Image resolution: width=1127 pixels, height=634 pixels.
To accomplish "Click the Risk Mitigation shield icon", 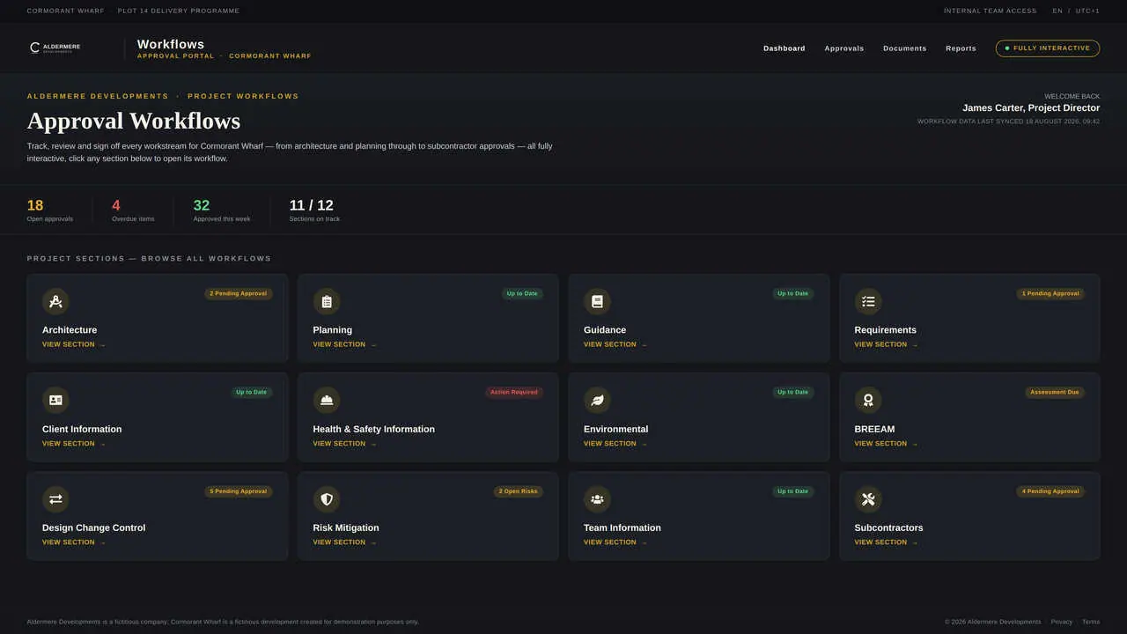I will [327, 499].
